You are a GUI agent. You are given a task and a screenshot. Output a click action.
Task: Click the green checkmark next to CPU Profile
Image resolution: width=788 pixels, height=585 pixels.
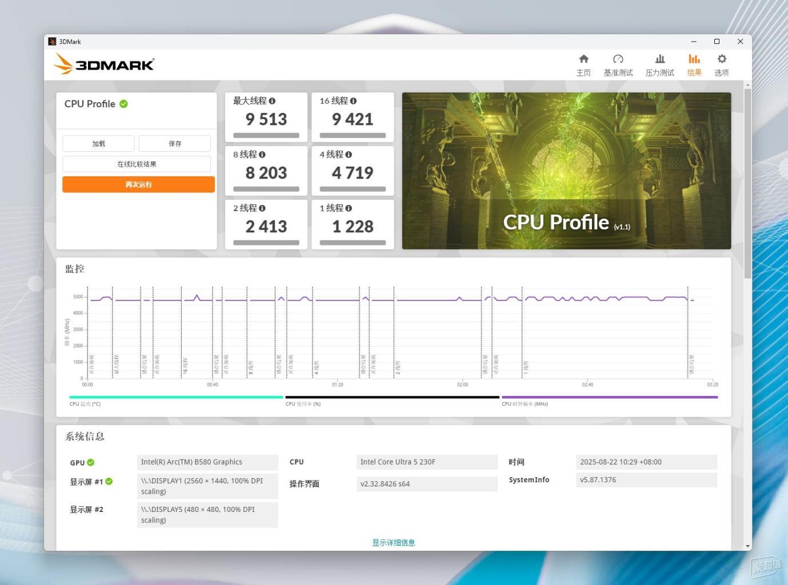tap(124, 104)
